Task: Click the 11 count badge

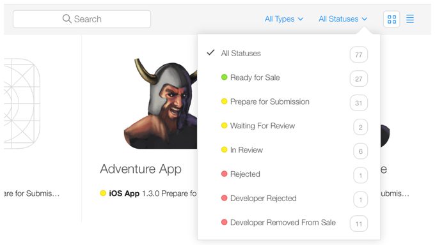Action: [359, 224]
